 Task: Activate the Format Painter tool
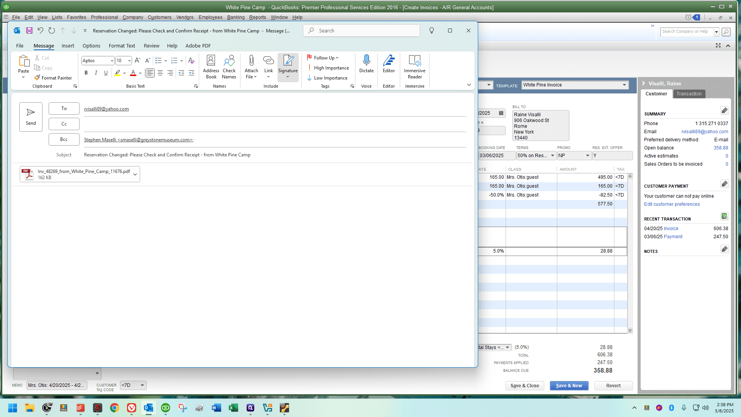[x=53, y=78]
